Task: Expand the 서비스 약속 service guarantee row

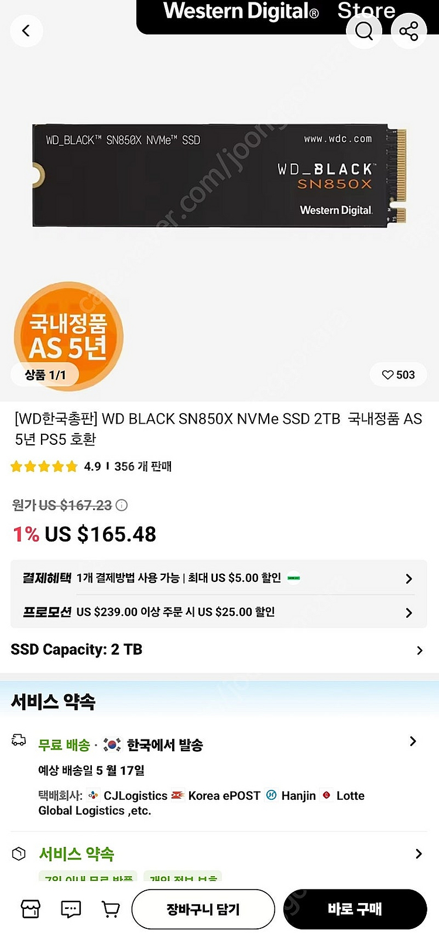Action: point(418,854)
